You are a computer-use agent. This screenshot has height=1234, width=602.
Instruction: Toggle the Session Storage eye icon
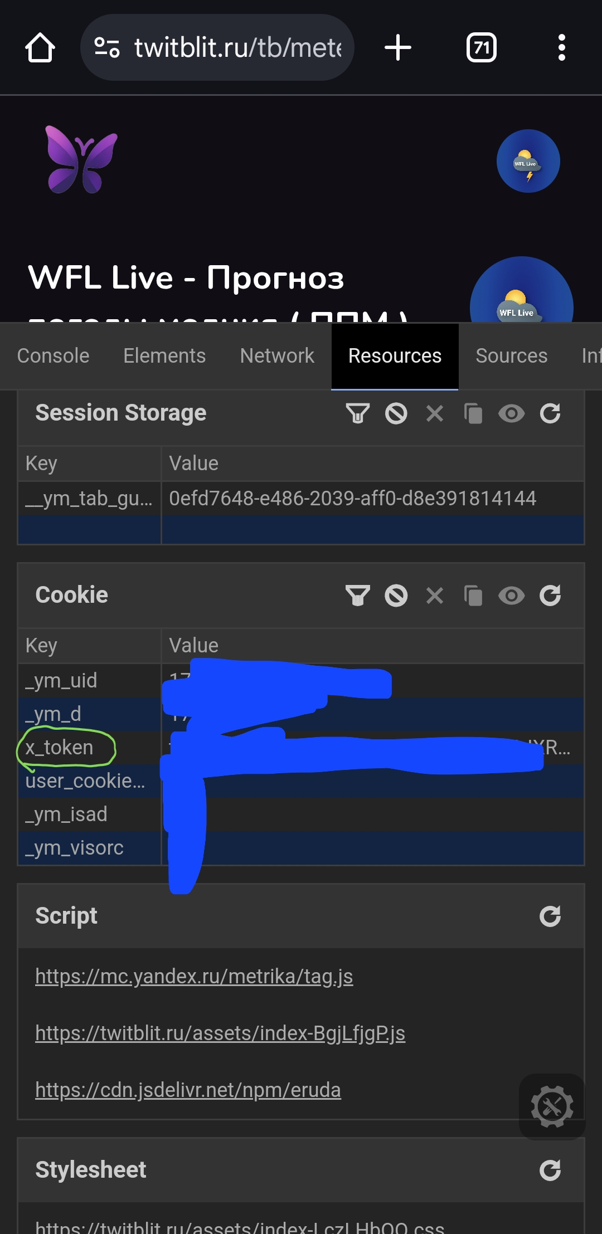[511, 413]
